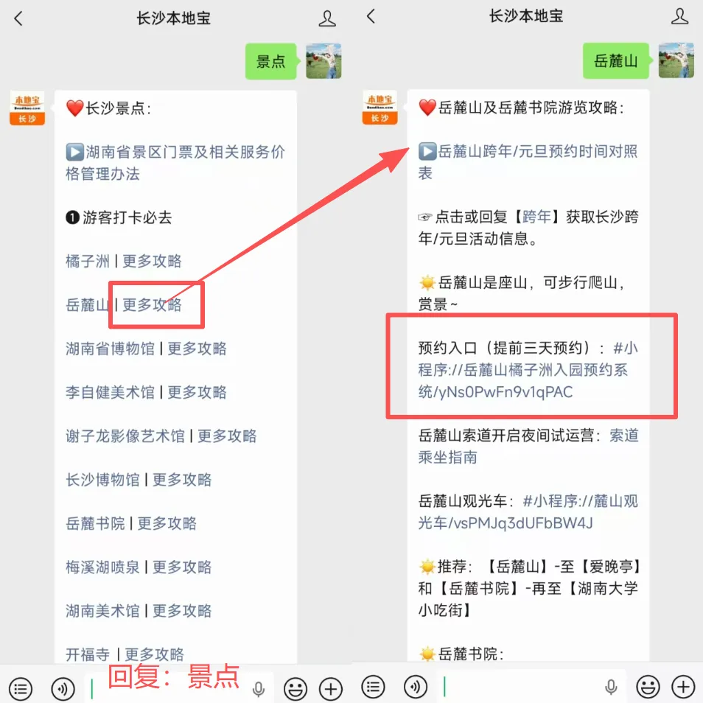Open profile icon in left chat header
The image size is (703, 703).
point(327,18)
